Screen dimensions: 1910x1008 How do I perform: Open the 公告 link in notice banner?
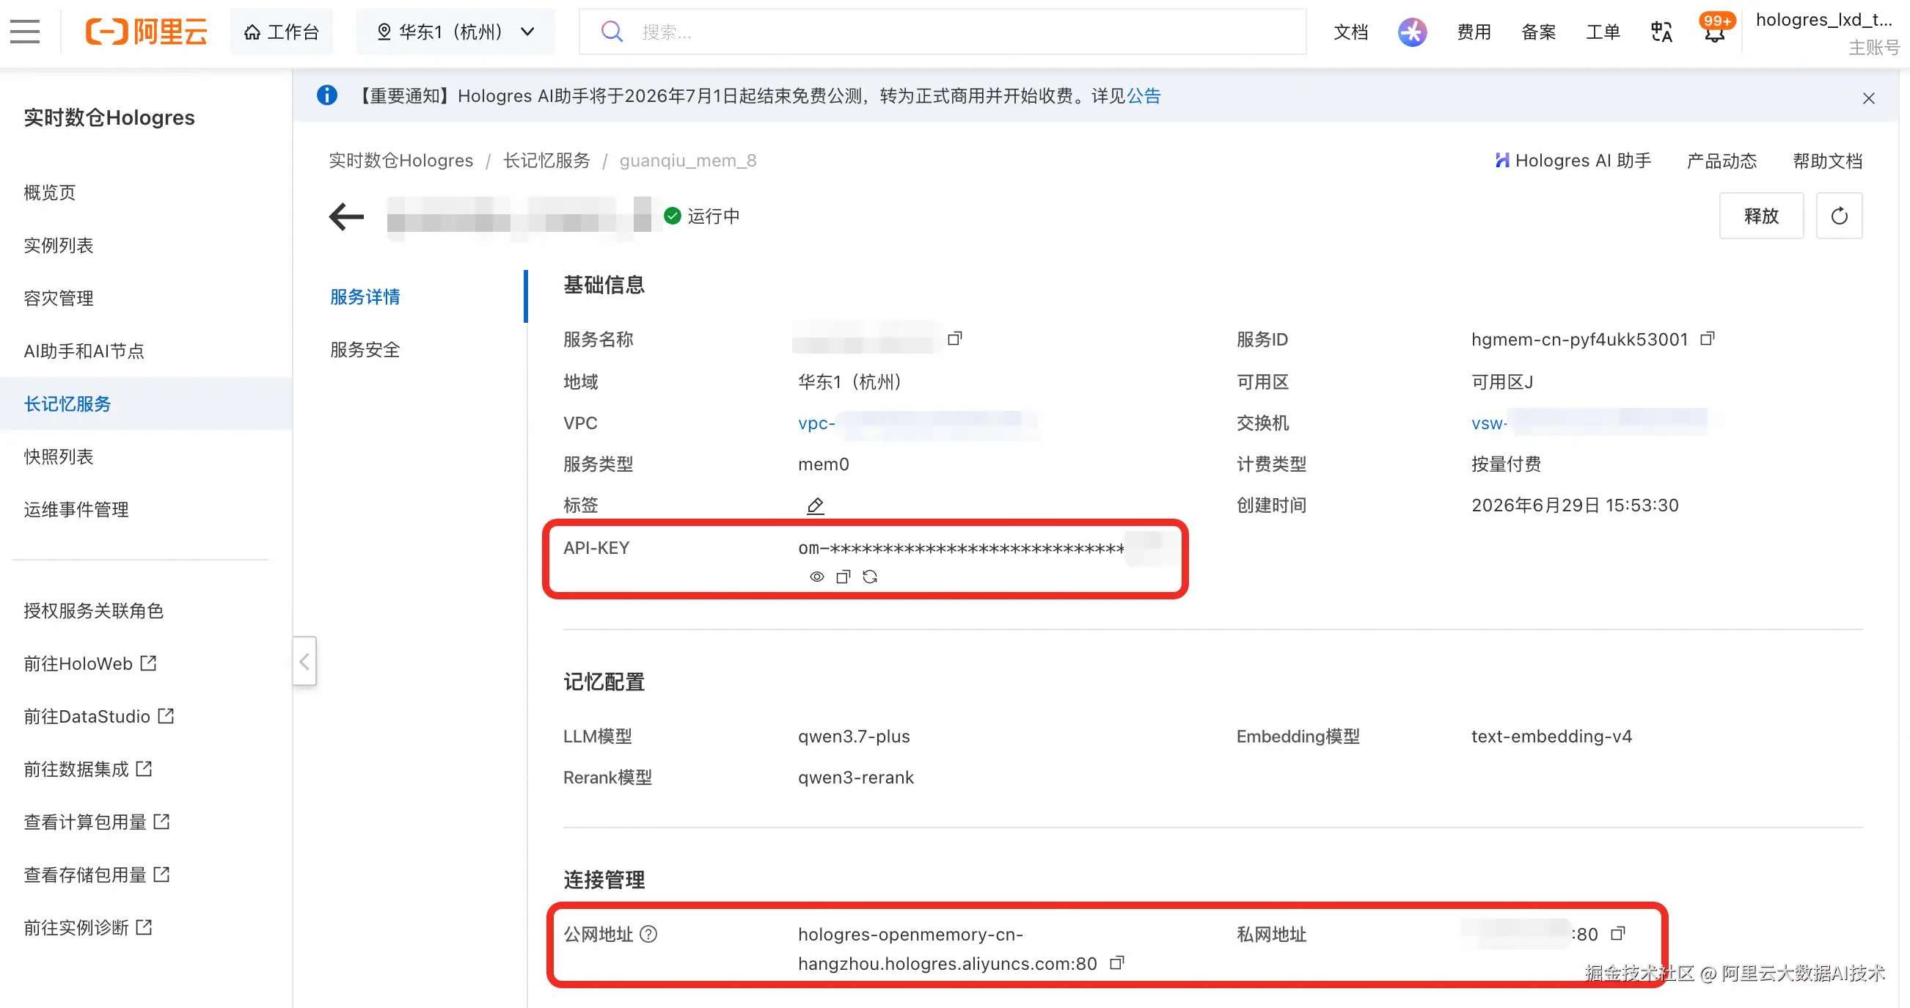1144,95
